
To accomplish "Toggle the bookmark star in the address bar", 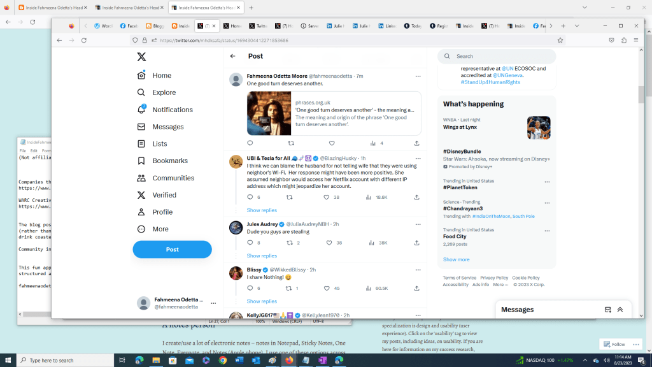I will (560, 40).
